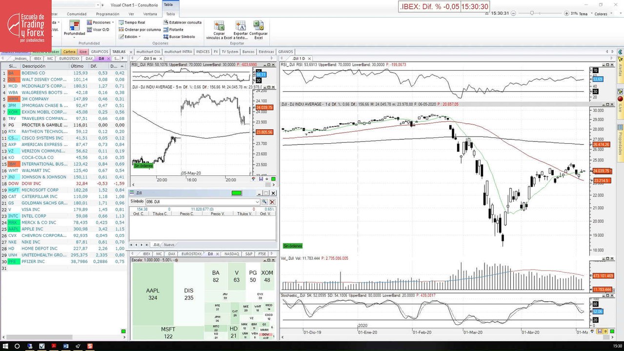
Task: Select the EUROSTOXX table tab
Action: pyautogui.click(x=69, y=58)
